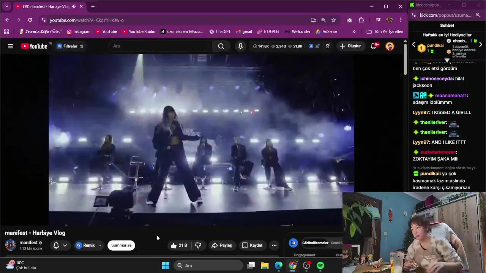Open site info icon in Kick window address bar

[413, 15]
